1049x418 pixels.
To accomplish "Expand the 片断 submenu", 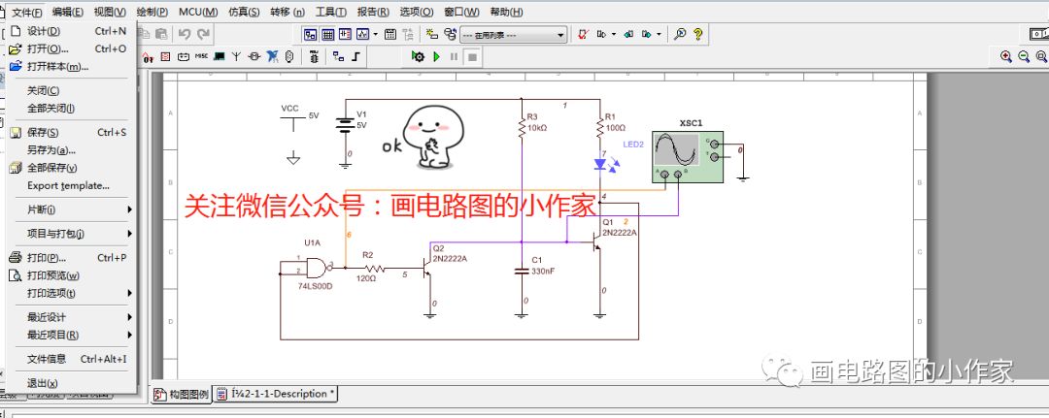I will tap(72, 209).
